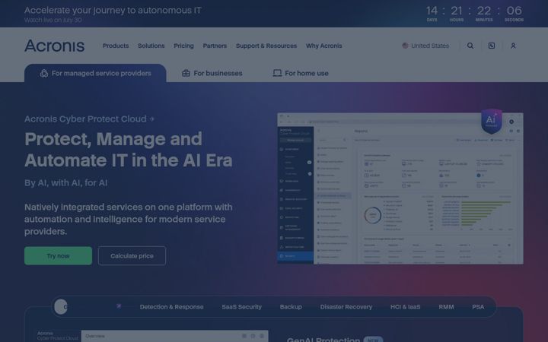Open the United States region selector
This screenshot has height=342, width=548.
pos(425,46)
